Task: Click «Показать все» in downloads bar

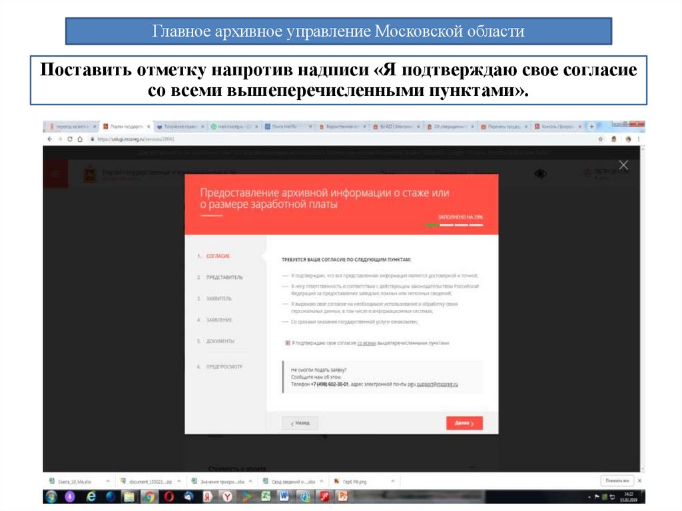Action: [617, 480]
